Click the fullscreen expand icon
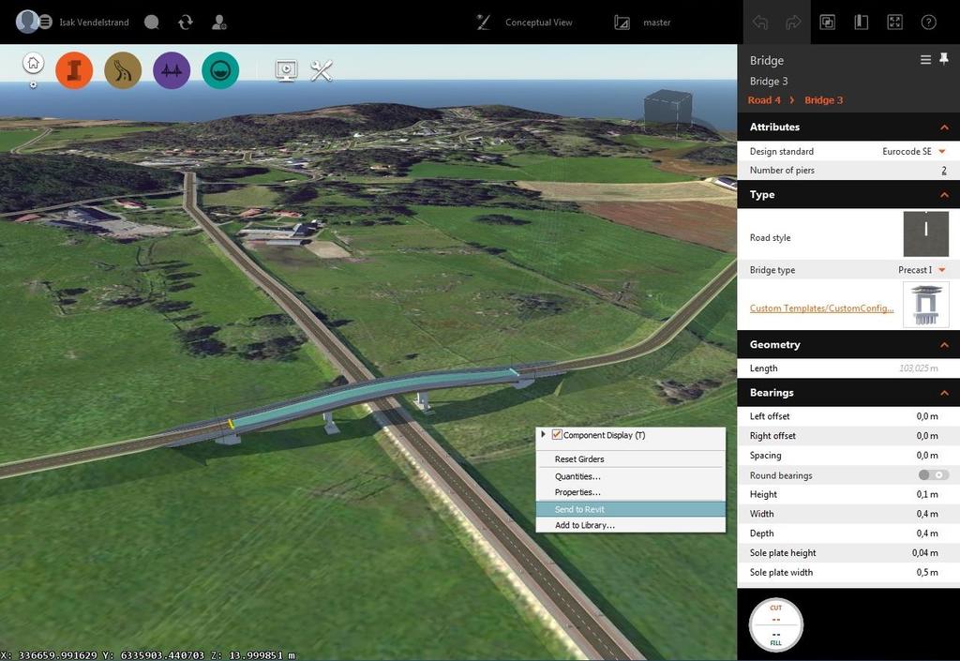 (894, 23)
